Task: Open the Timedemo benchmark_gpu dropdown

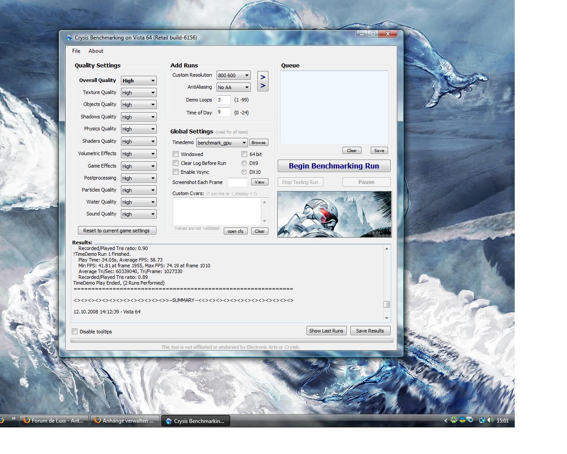Action: [x=222, y=143]
